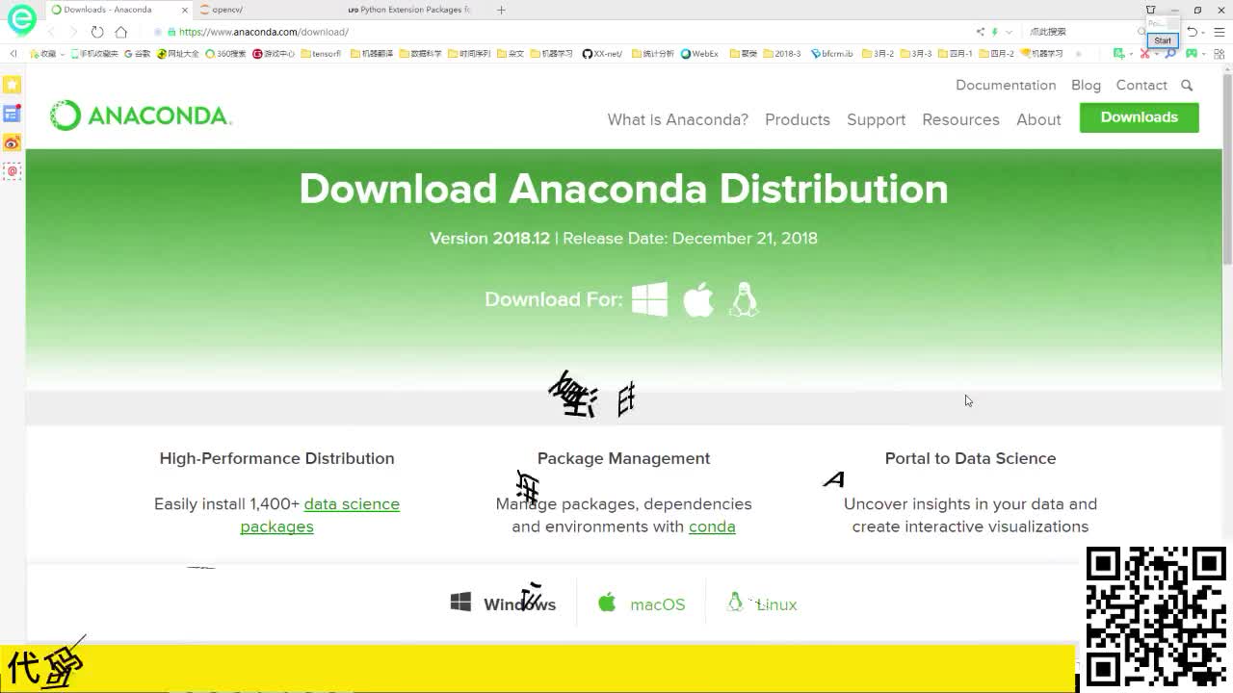Open the About menu

[x=1038, y=119]
